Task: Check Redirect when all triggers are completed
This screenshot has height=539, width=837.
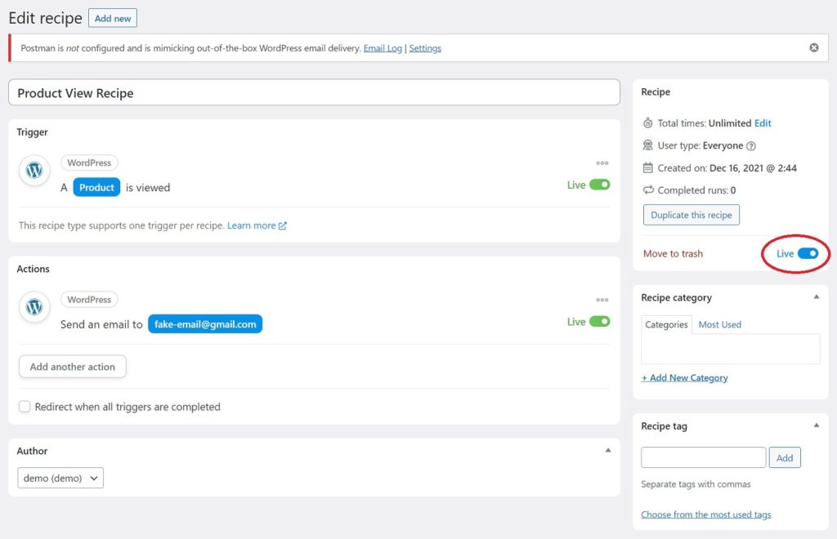Action: tap(25, 407)
